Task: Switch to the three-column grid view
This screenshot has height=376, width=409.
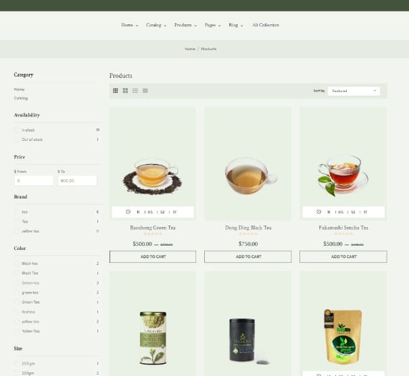Action: [116, 90]
